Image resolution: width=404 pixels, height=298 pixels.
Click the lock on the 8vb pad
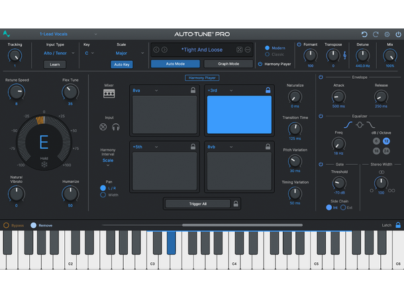(x=268, y=146)
